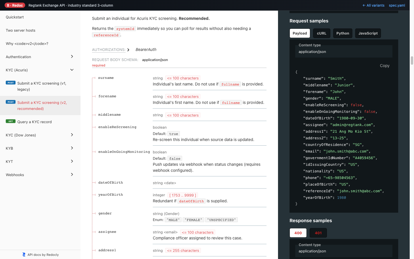Click the yearOfBirth field name
The image size is (414, 259).
[111, 195]
